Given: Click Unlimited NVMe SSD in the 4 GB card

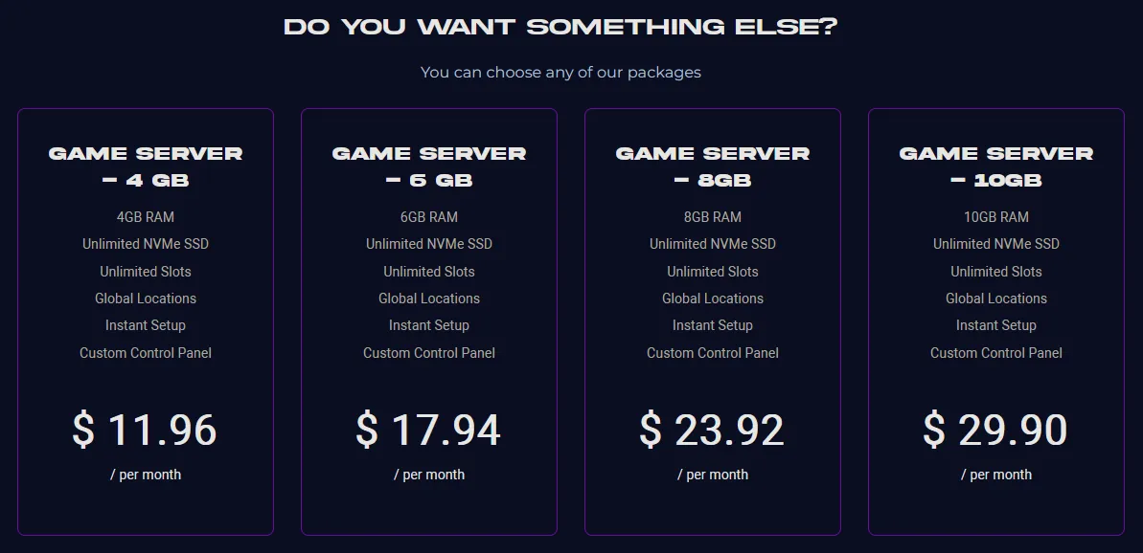Looking at the screenshot, I should [x=146, y=244].
